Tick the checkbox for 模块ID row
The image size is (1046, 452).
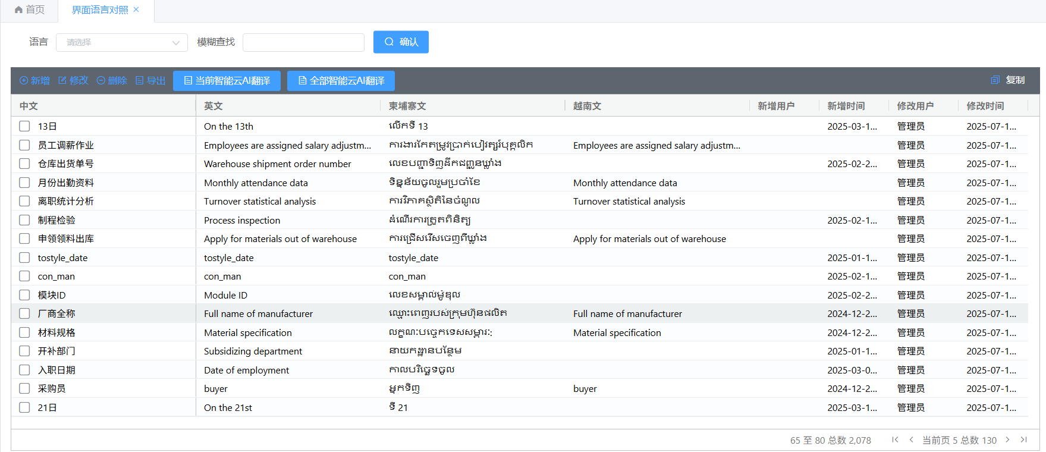point(24,295)
